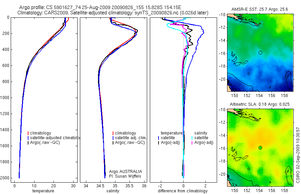Click the magenta Argo salinity color swatch
The height and width of the screenshot is (194, 301).
192,142
